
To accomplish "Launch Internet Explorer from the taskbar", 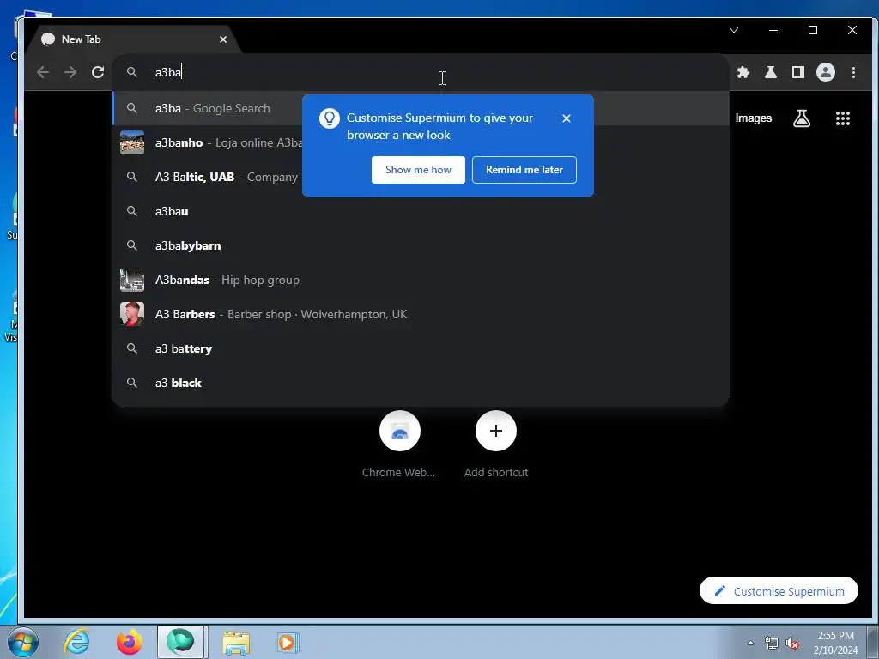I will click(x=76, y=642).
